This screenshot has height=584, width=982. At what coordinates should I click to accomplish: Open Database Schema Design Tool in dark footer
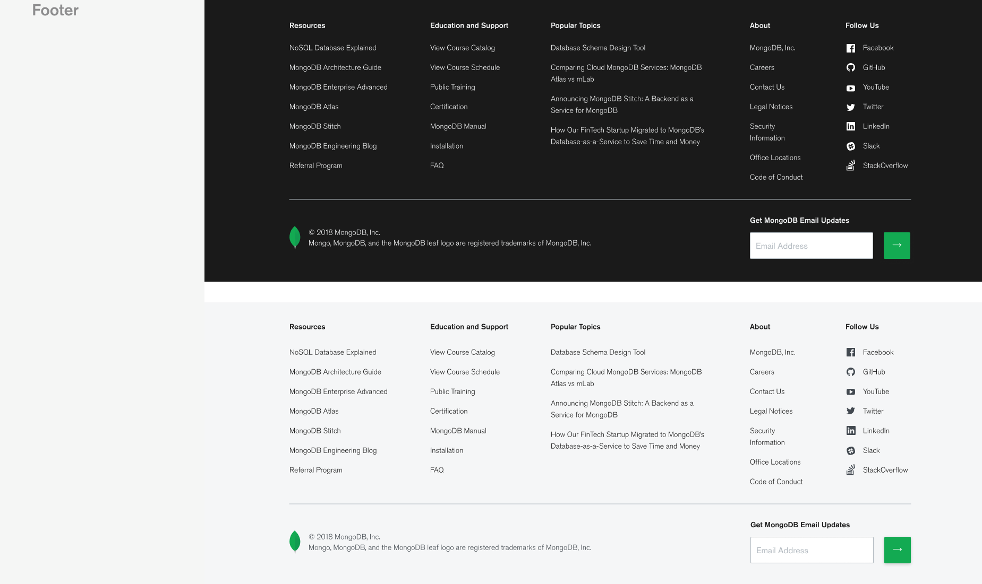597,48
